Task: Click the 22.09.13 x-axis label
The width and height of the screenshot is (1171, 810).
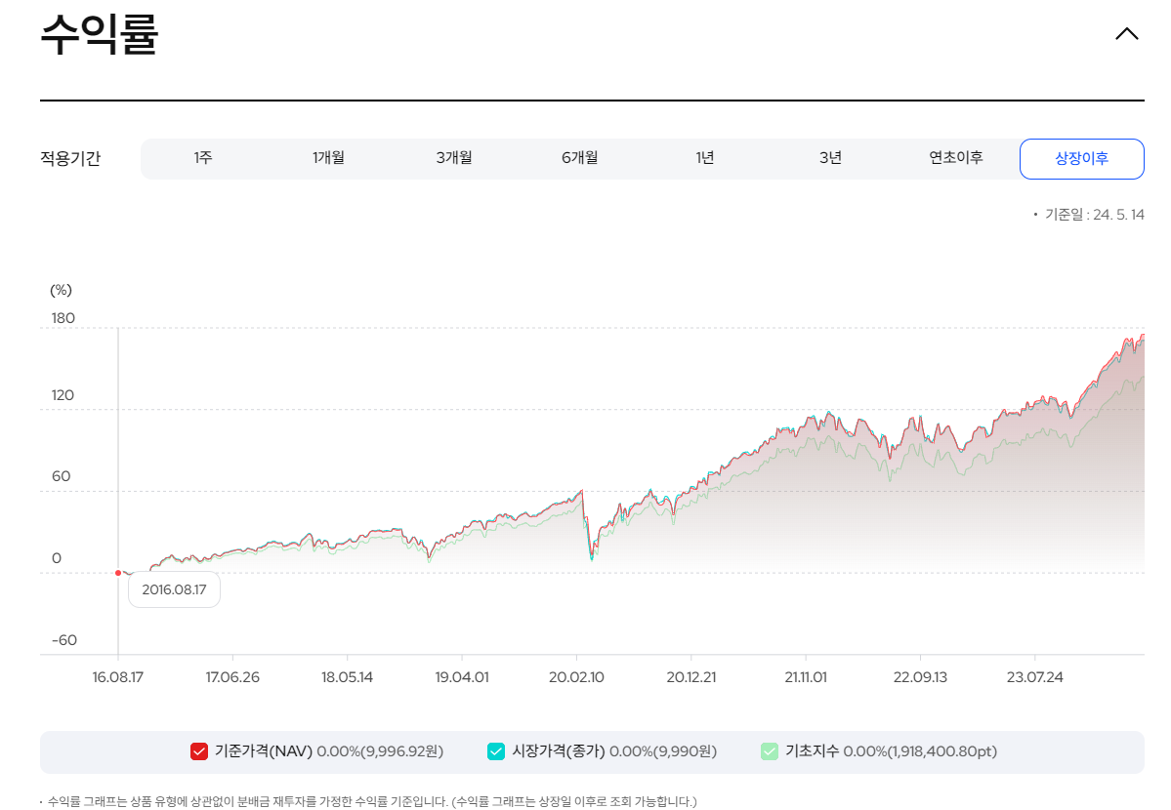Action: (920, 678)
